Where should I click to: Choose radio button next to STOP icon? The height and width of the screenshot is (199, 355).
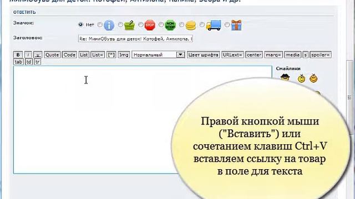tap(140, 24)
